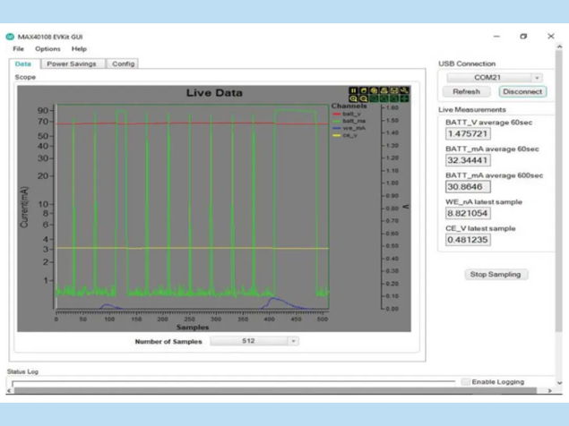Click the second icon beside the pause button
The width and height of the screenshot is (569, 426).
coord(363,90)
